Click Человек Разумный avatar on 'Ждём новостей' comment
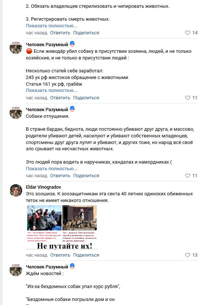 tap(16, 270)
